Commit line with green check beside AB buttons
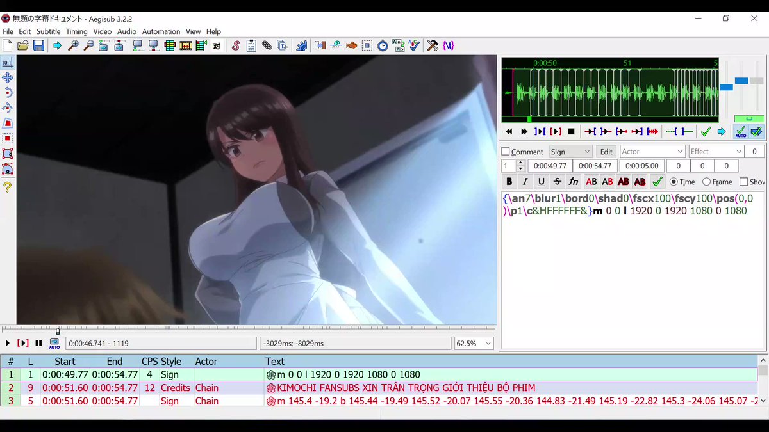This screenshot has height=432, width=769. pyautogui.click(x=657, y=182)
